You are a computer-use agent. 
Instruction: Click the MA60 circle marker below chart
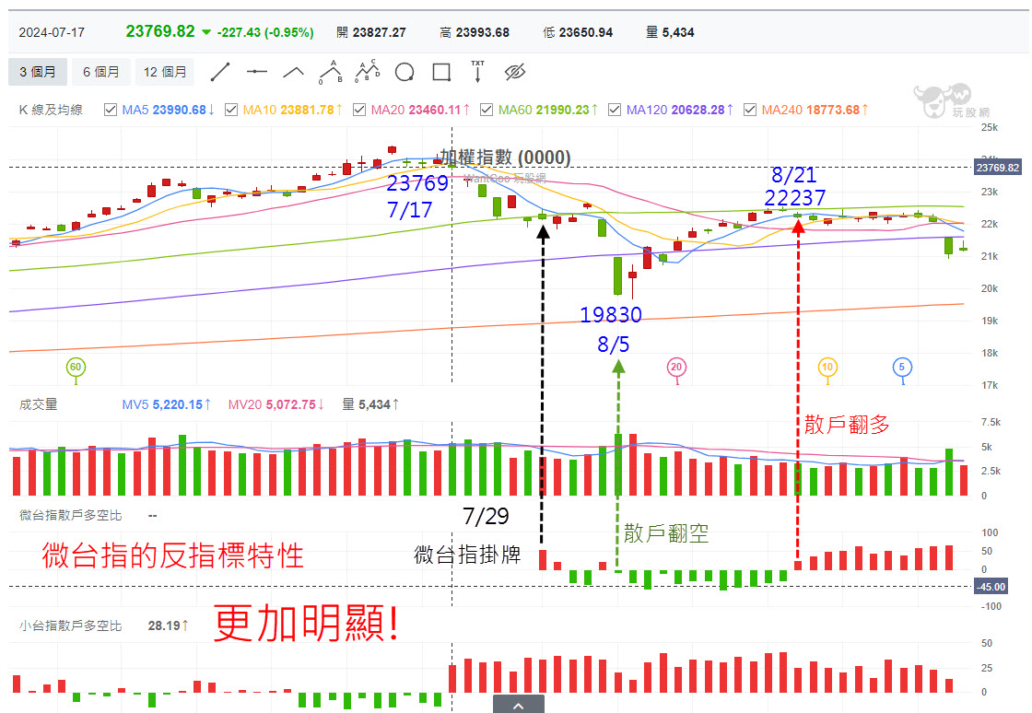click(76, 368)
